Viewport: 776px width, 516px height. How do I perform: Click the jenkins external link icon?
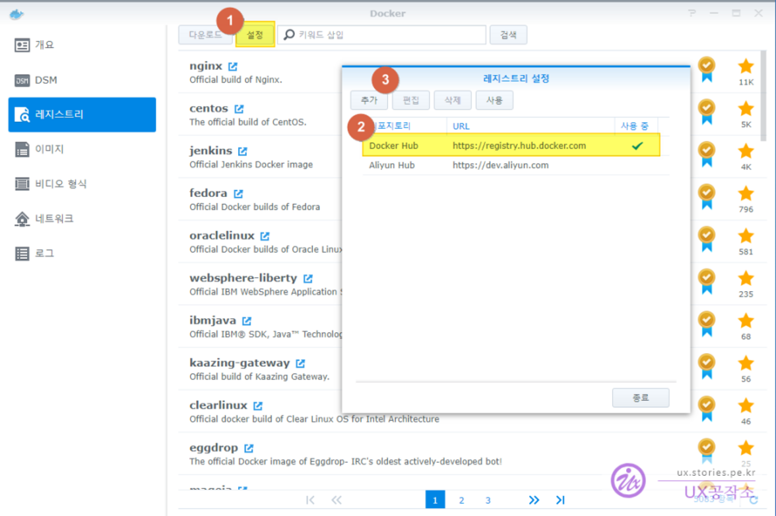click(243, 151)
